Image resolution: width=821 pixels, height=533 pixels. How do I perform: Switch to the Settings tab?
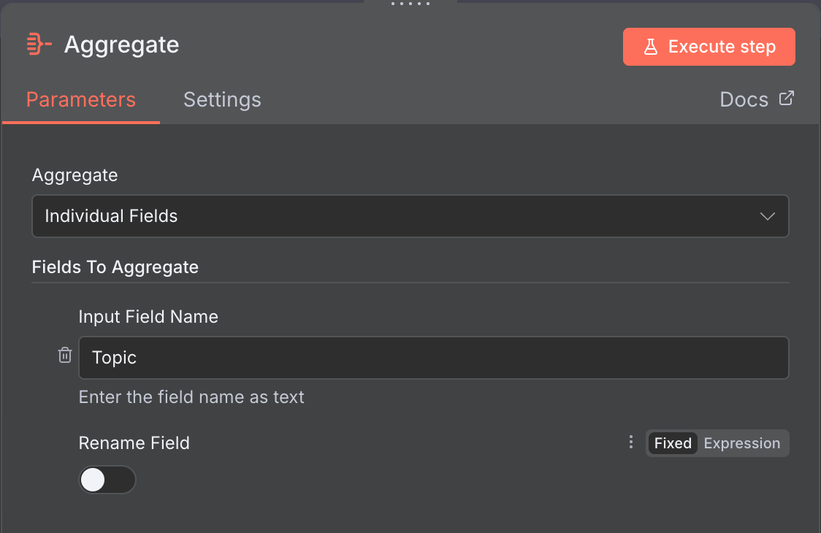222,99
